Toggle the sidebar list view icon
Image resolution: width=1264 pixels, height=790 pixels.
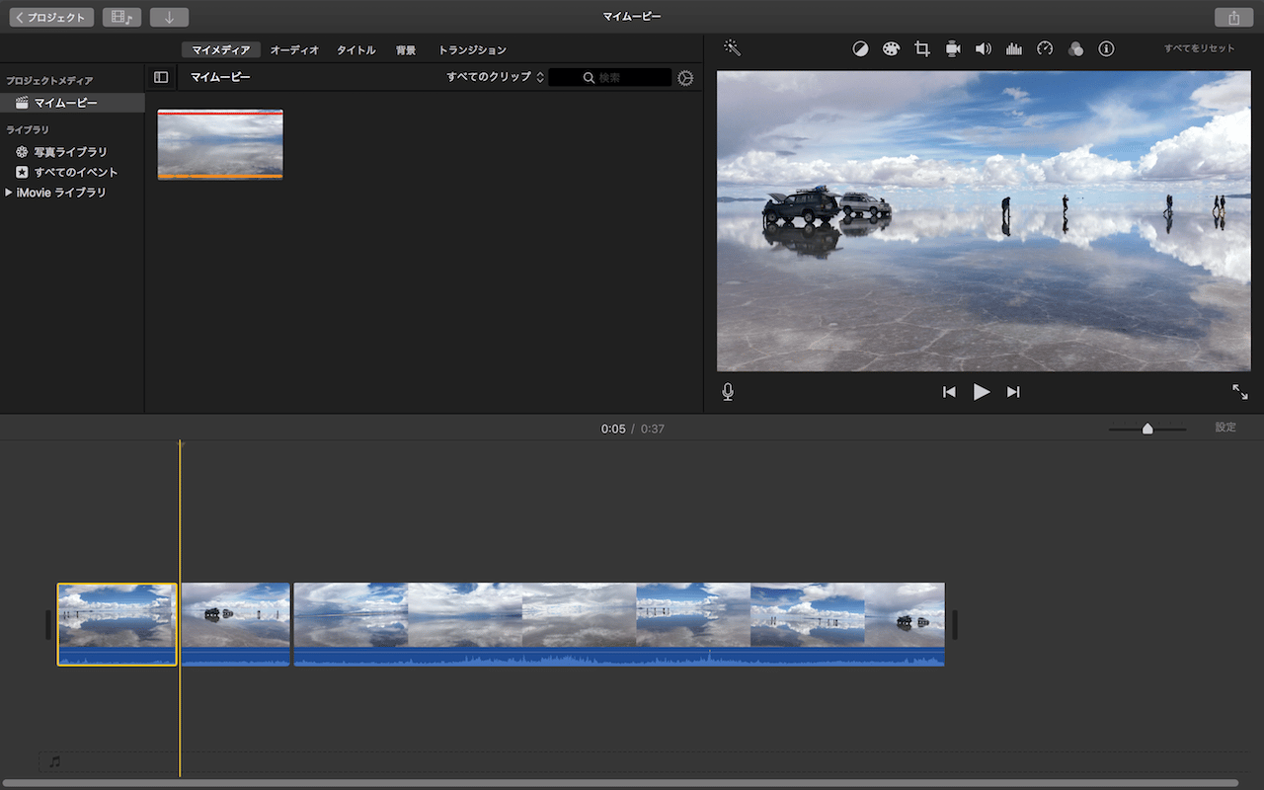click(161, 77)
